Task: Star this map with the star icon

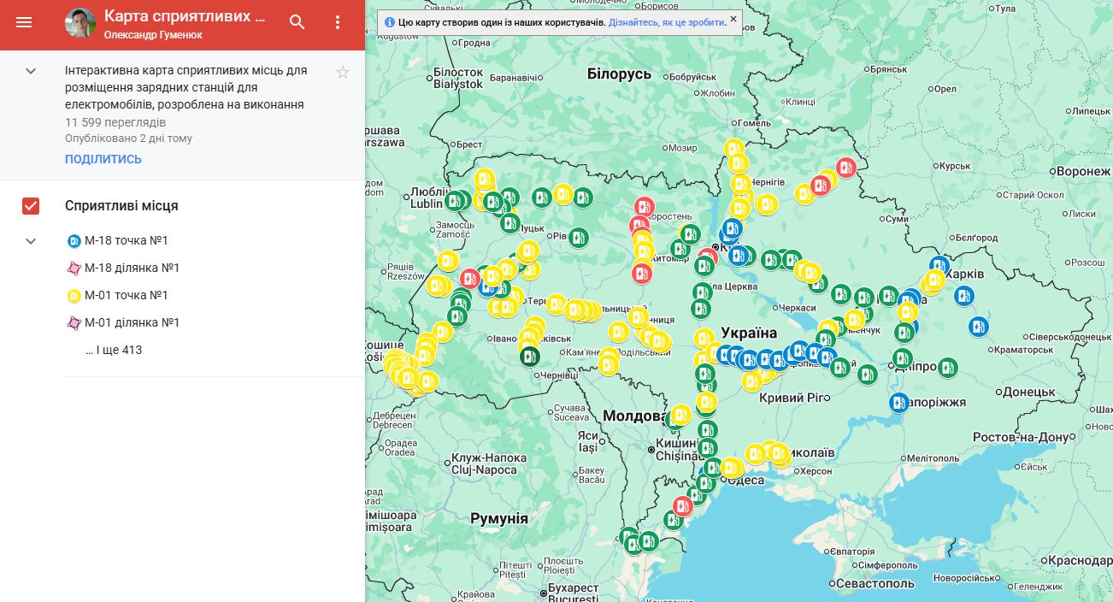Action: coord(343,72)
